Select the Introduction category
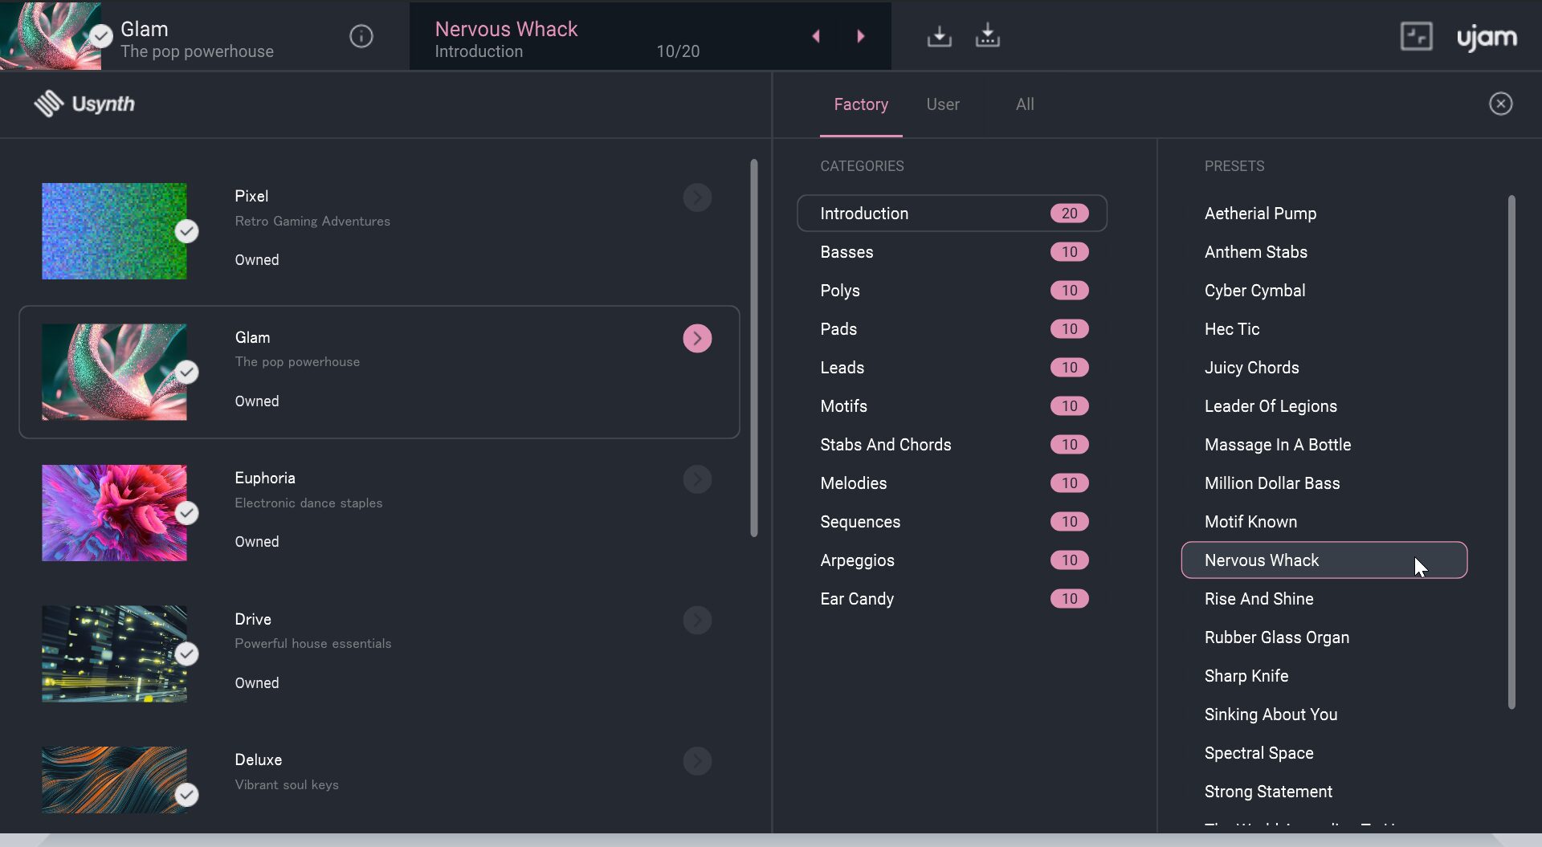Image resolution: width=1542 pixels, height=847 pixels. click(952, 214)
